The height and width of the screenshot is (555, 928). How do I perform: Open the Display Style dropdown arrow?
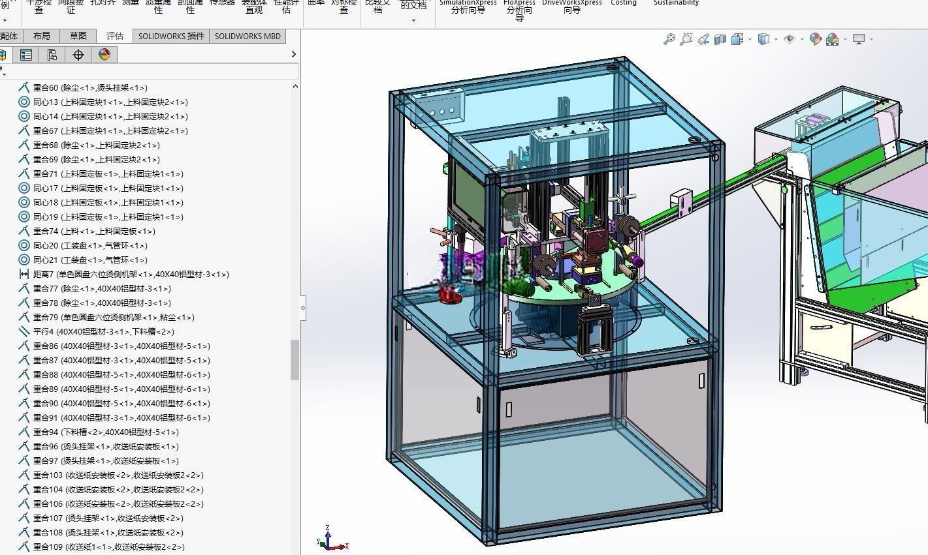tap(776, 39)
